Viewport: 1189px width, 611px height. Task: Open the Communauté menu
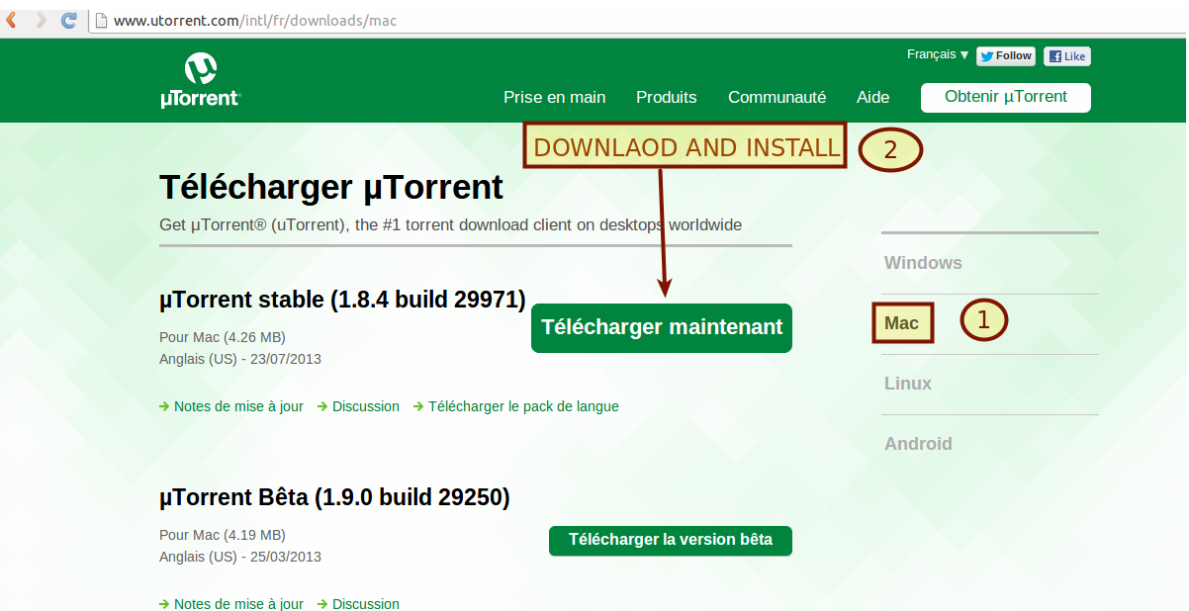777,97
